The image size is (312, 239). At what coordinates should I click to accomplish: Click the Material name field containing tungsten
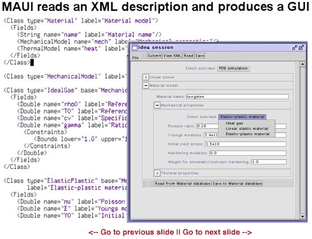point(238,97)
